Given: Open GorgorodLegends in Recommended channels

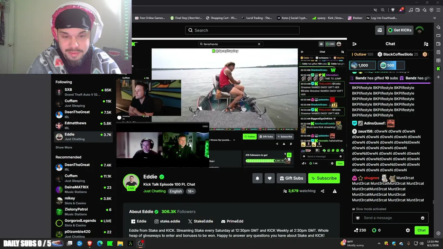Looking at the screenshot, I should [x=83, y=223].
